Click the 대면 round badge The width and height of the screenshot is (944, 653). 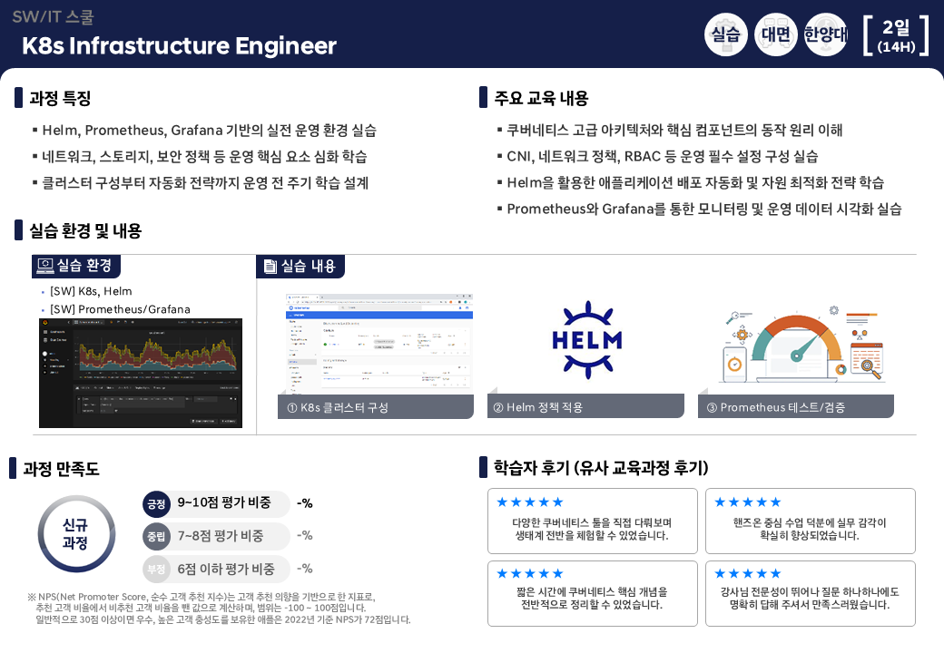775,34
